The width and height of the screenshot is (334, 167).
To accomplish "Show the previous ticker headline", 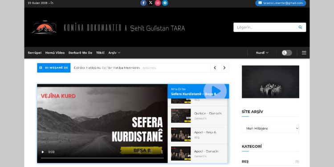I will (x=215, y=68).
